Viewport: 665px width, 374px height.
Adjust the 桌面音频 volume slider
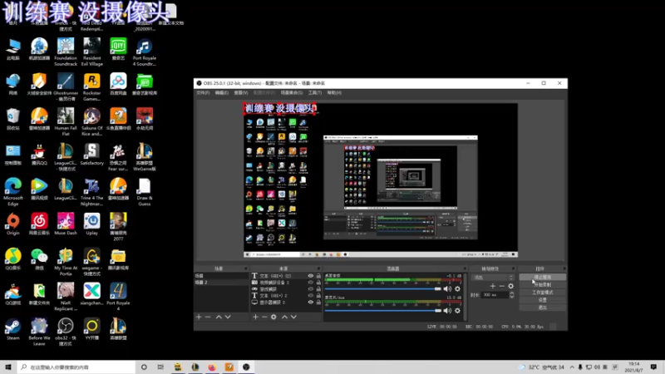pos(383,288)
